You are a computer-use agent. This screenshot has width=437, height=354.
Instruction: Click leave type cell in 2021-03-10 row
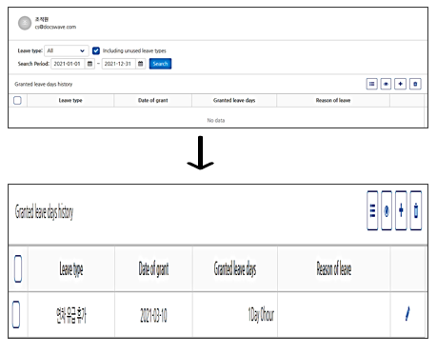(x=71, y=316)
